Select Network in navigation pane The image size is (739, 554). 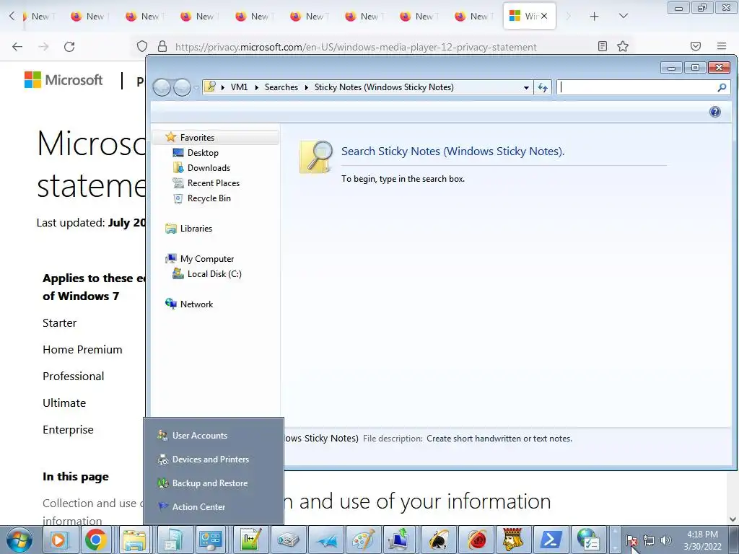[196, 304]
